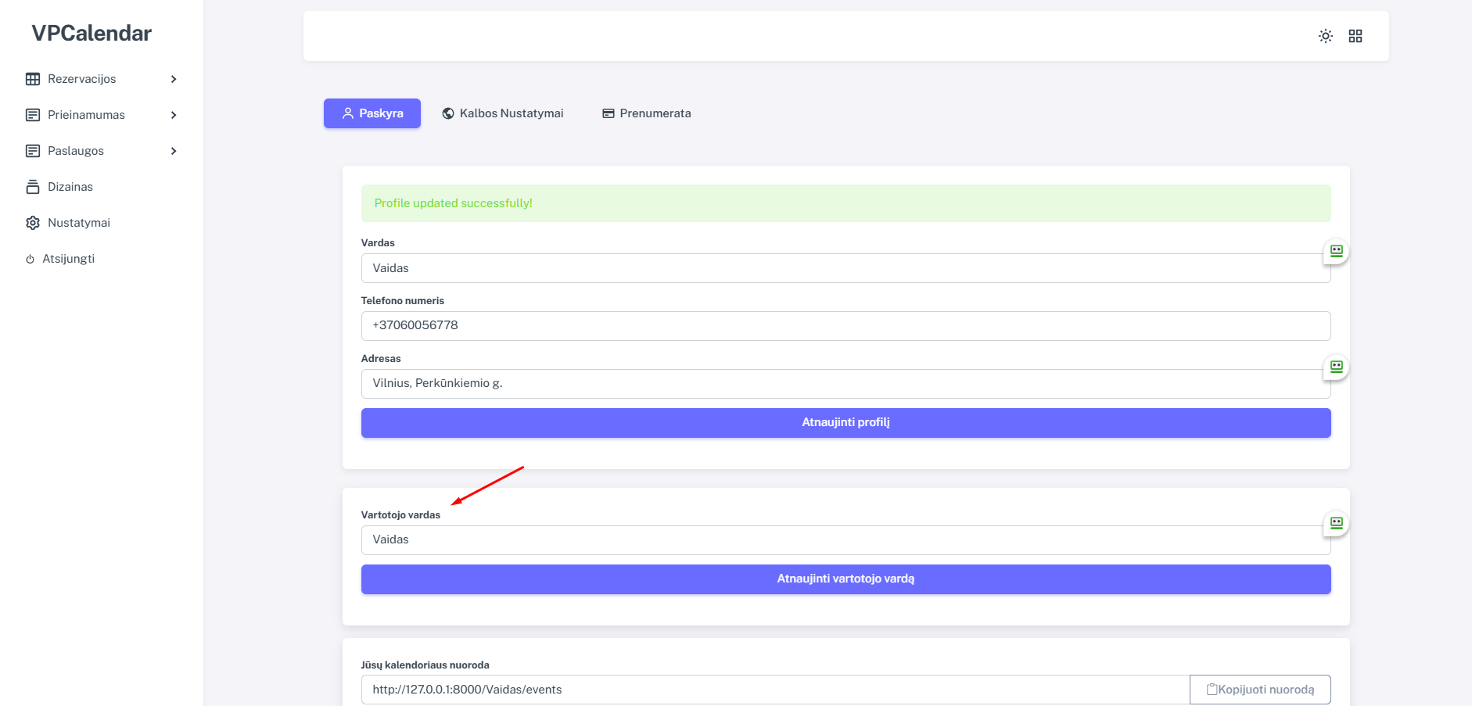Click green extension icon in Vardas field

1336,251
